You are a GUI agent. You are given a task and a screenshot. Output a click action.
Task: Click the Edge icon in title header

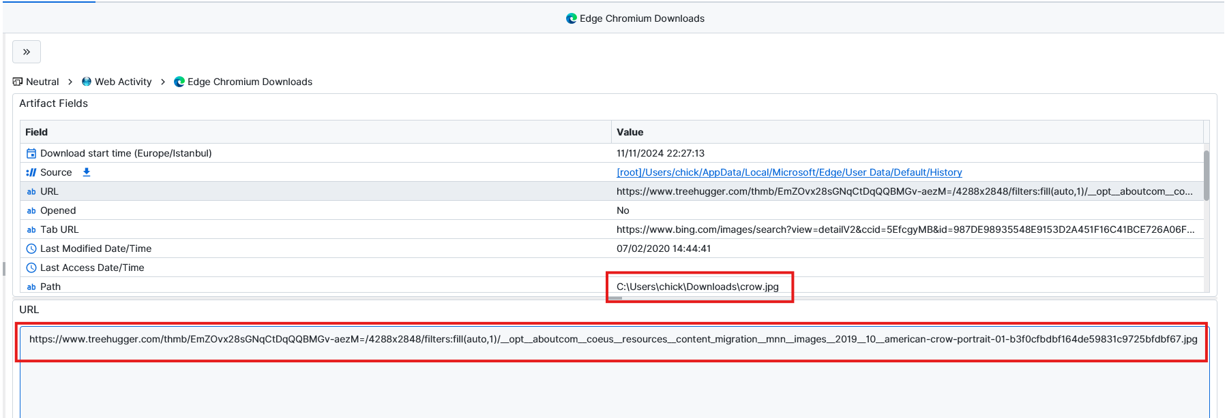click(x=572, y=18)
